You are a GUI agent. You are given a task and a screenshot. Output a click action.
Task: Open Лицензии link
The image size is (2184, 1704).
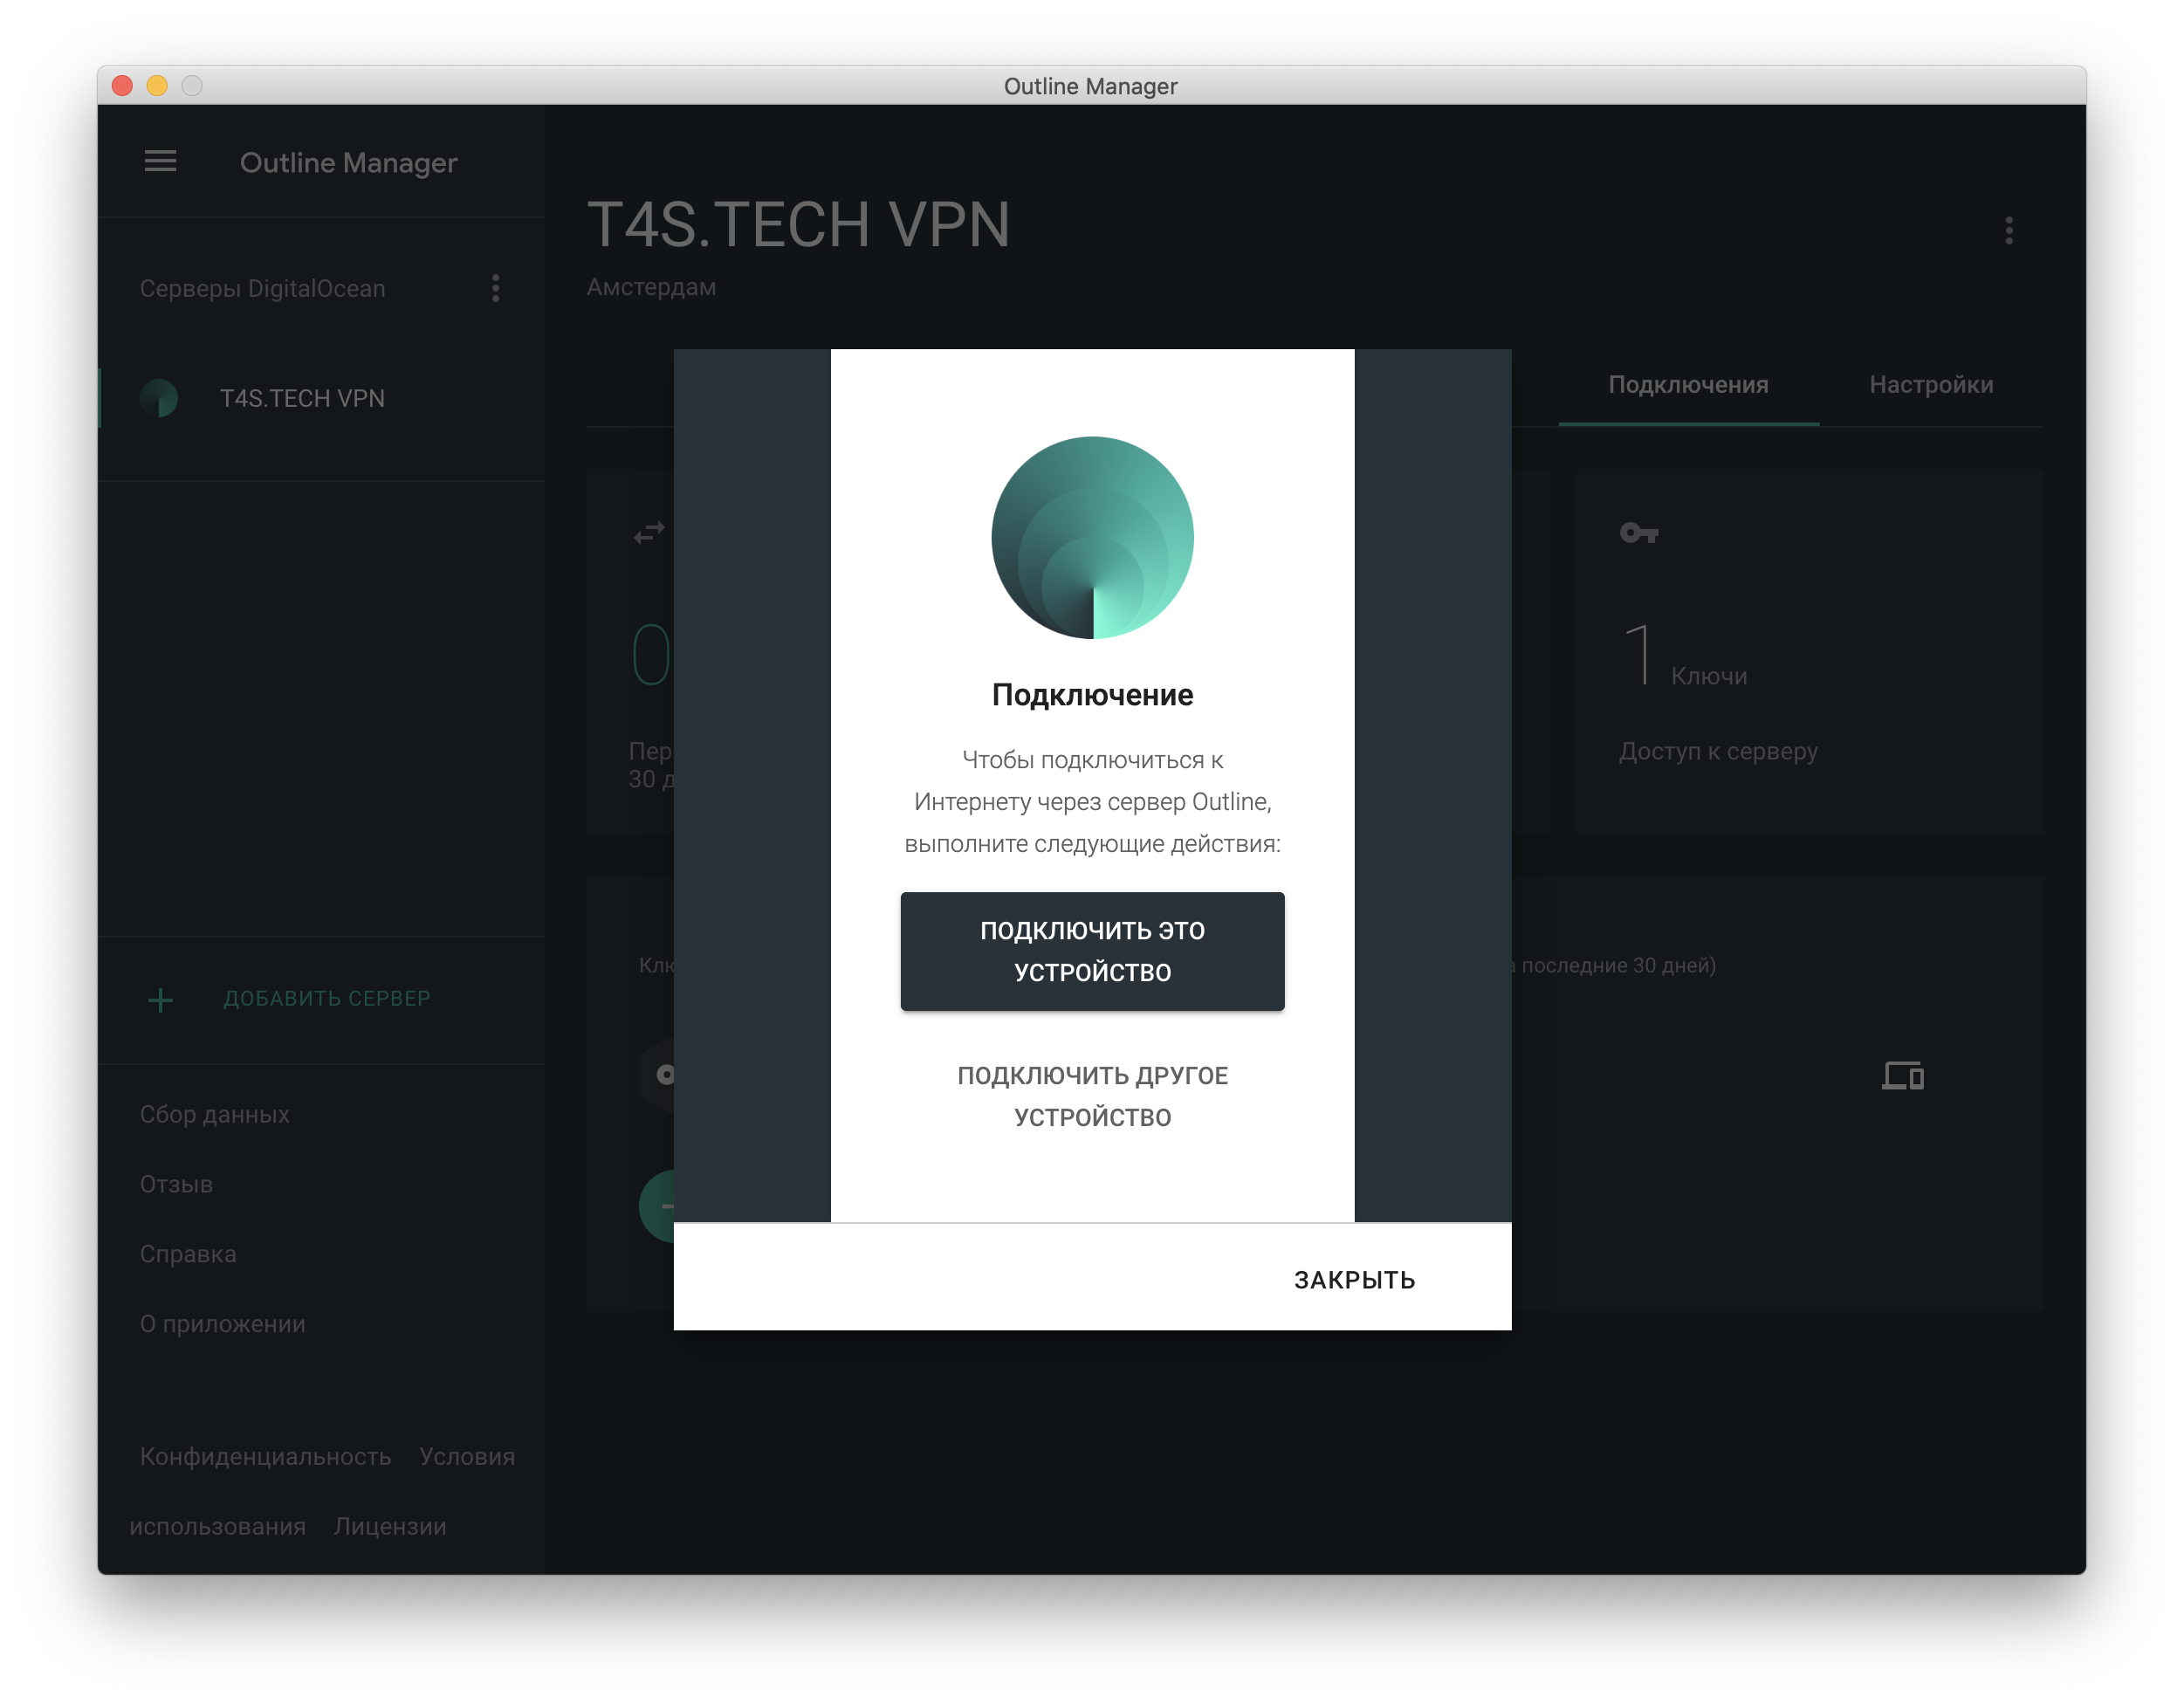[390, 1526]
